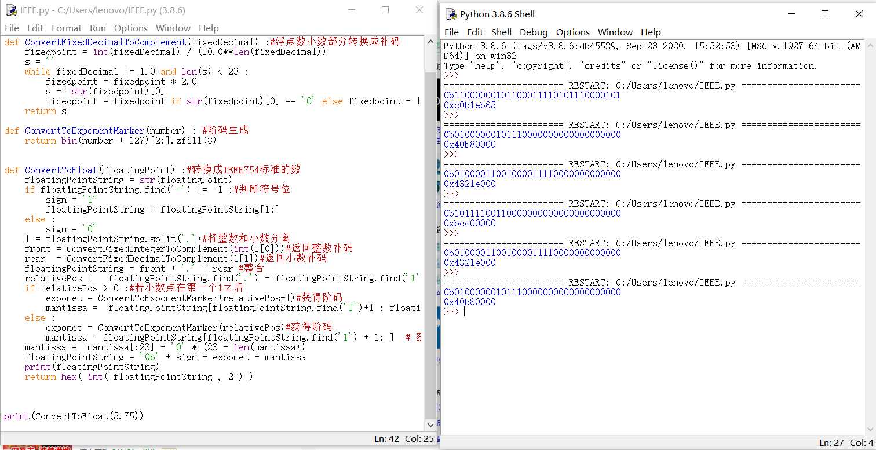Open Run menu in IEEE.py editor
Viewport: 876px width, 450px height.
(x=98, y=28)
